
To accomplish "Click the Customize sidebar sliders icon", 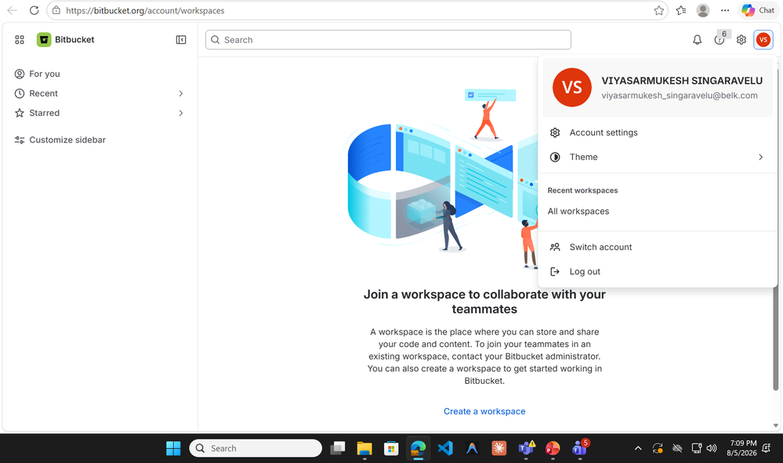I will (x=20, y=139).
